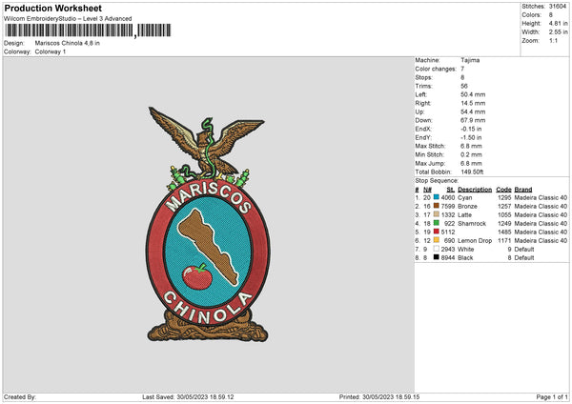Click the Lemon Drop color swatch

tap(436, 240)
